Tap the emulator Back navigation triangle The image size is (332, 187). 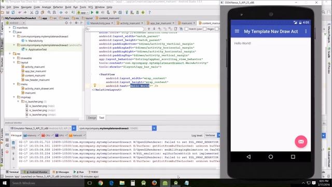point(248,157)
